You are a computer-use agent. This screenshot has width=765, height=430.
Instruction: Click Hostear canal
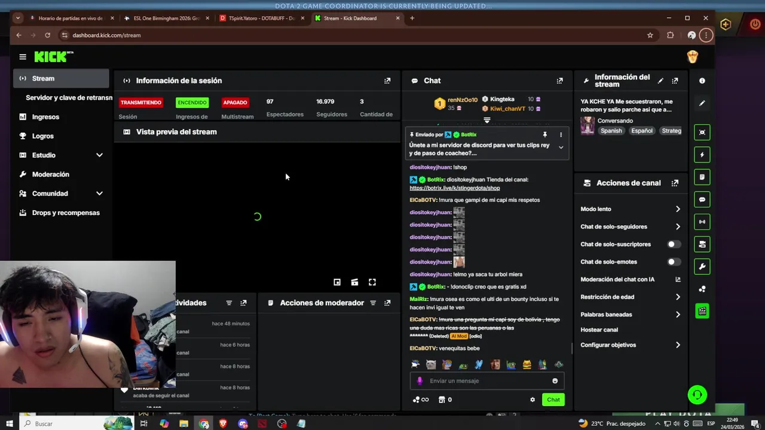point(599,330)
